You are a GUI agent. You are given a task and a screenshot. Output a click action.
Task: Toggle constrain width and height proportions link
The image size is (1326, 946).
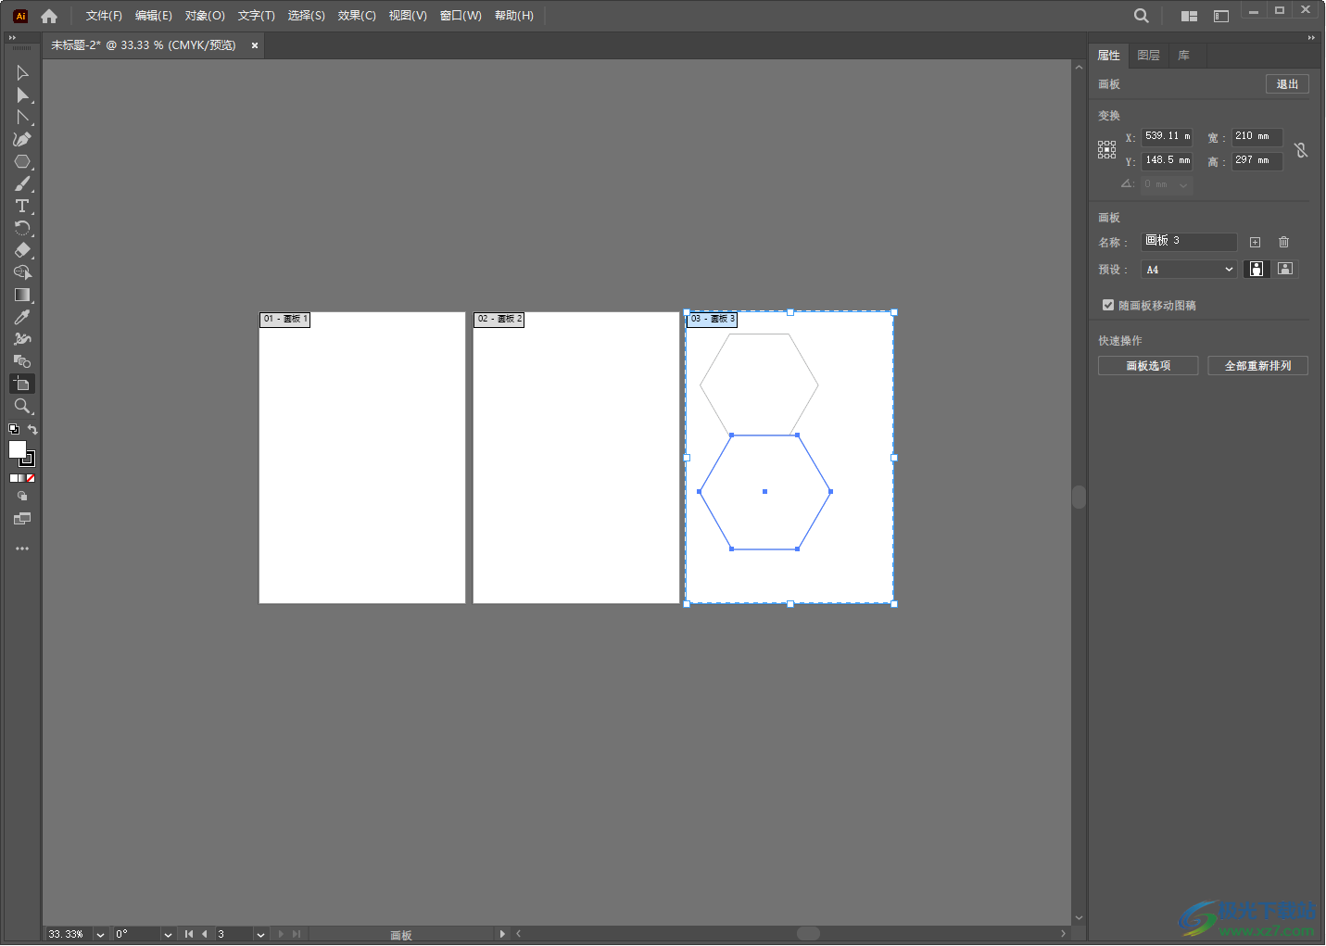point(1301,150)
